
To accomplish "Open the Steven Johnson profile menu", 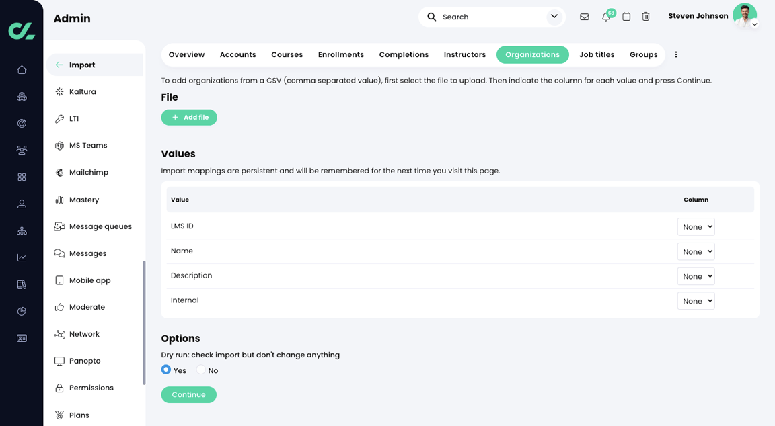I will 698,16.
